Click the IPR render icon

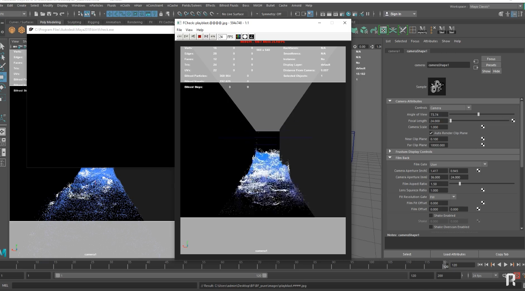(336, 14)
